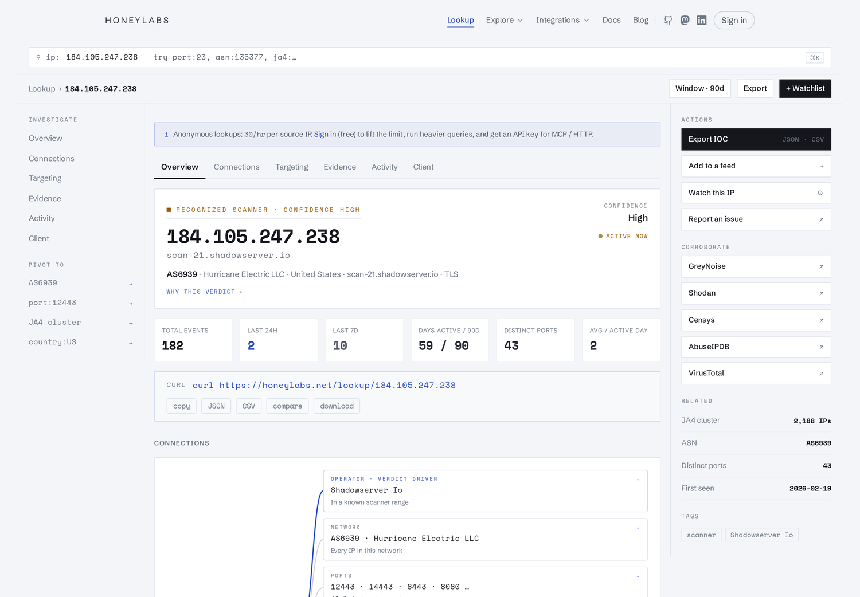Click the arrow next to port:12443 pivot
Viewport: 860px width, 597px height.
pyautogui.click(x=131, y=303)
